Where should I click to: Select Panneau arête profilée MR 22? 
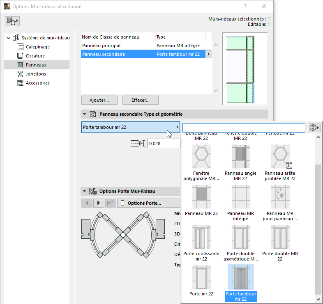(280, 162)
